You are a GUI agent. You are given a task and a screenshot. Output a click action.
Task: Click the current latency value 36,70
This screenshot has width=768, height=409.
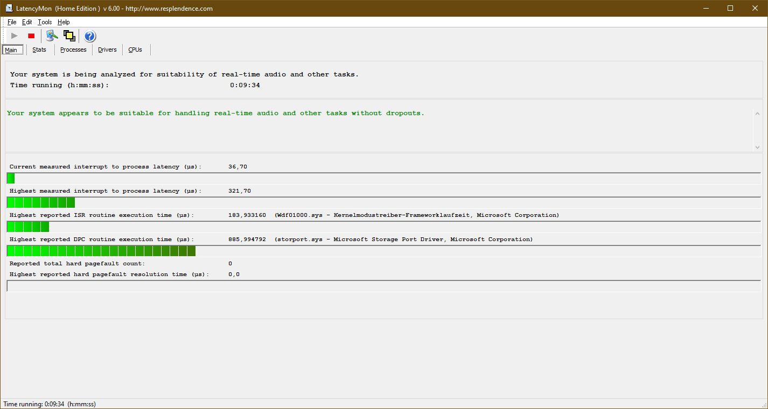coord(238,167)
